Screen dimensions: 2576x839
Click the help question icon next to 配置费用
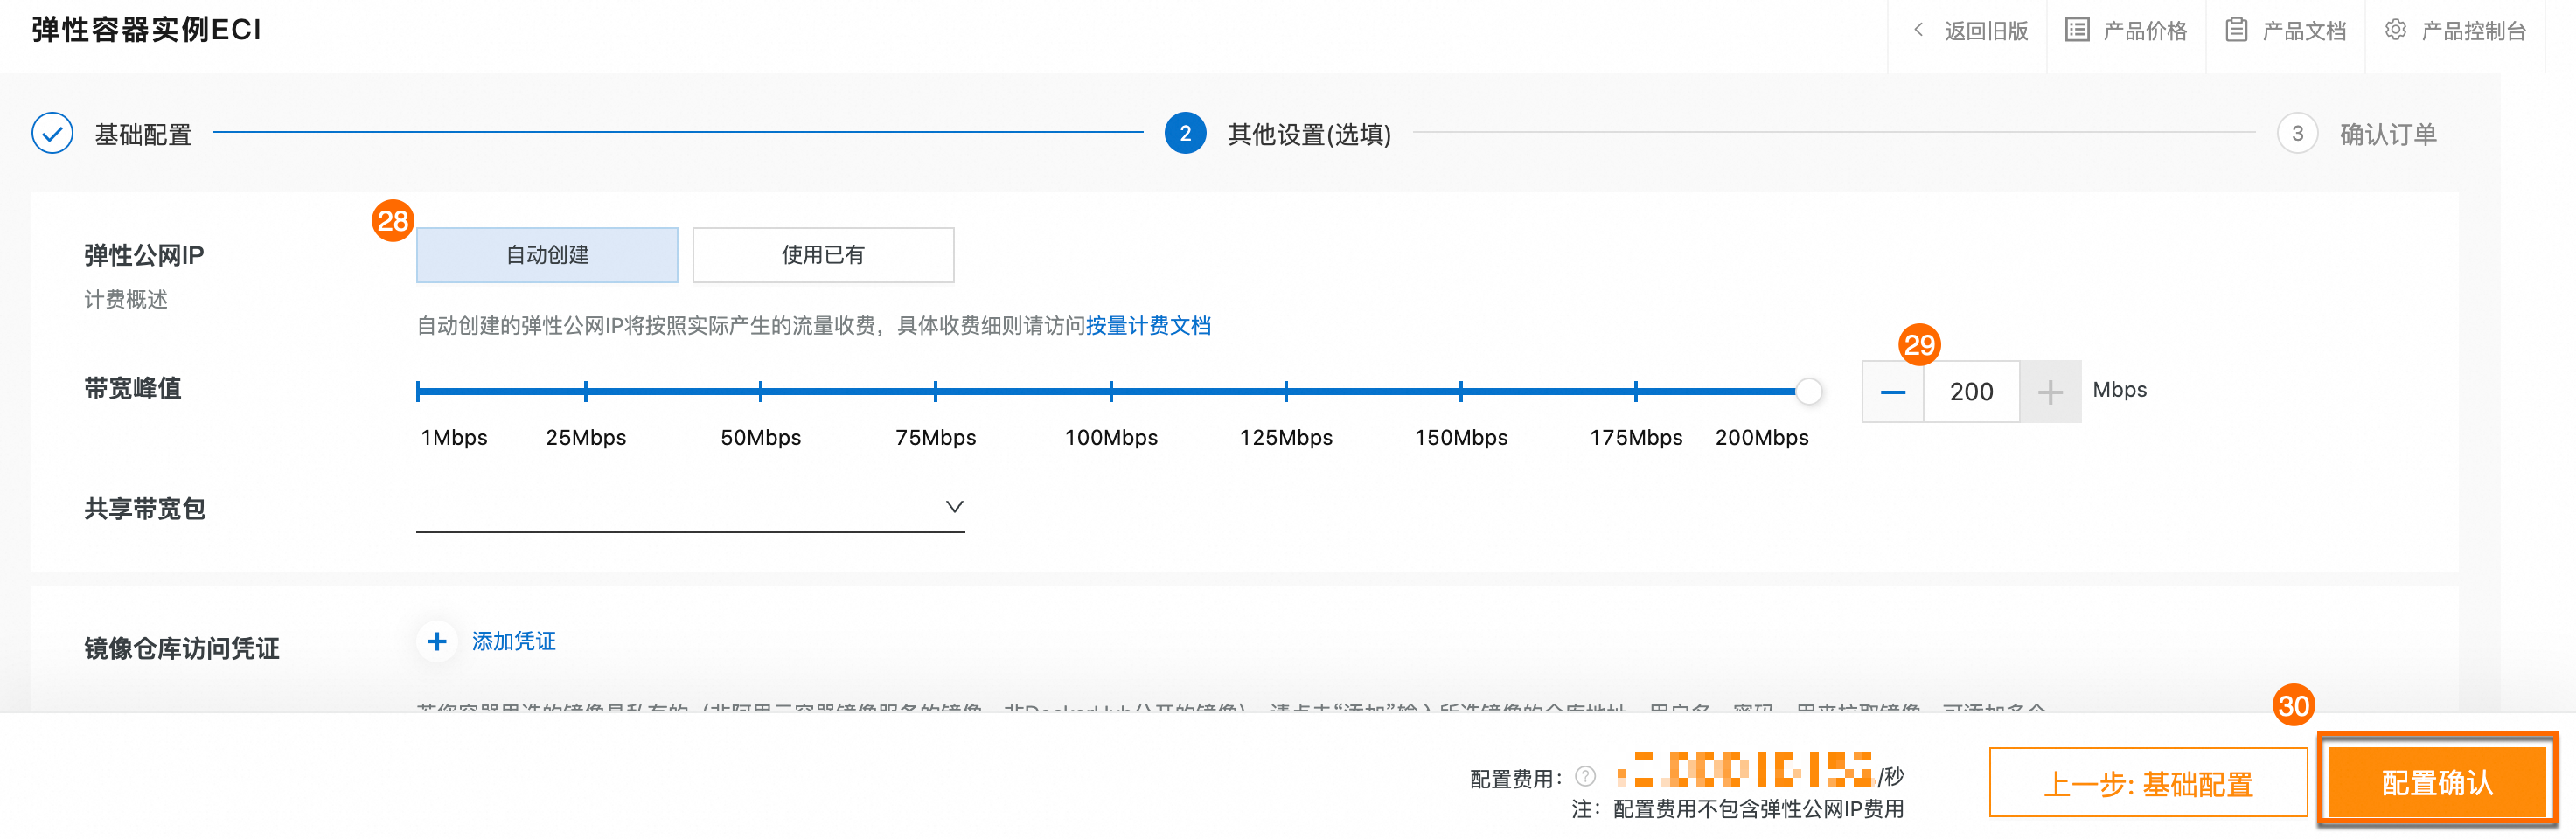(1585, 777)
